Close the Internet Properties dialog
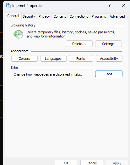Screen dimensions: 130x165 [124, 5]
